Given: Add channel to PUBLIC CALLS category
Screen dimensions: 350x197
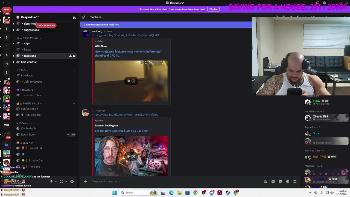Looking at the screenshot, I should pyautogui.click(x=74, y=103).
